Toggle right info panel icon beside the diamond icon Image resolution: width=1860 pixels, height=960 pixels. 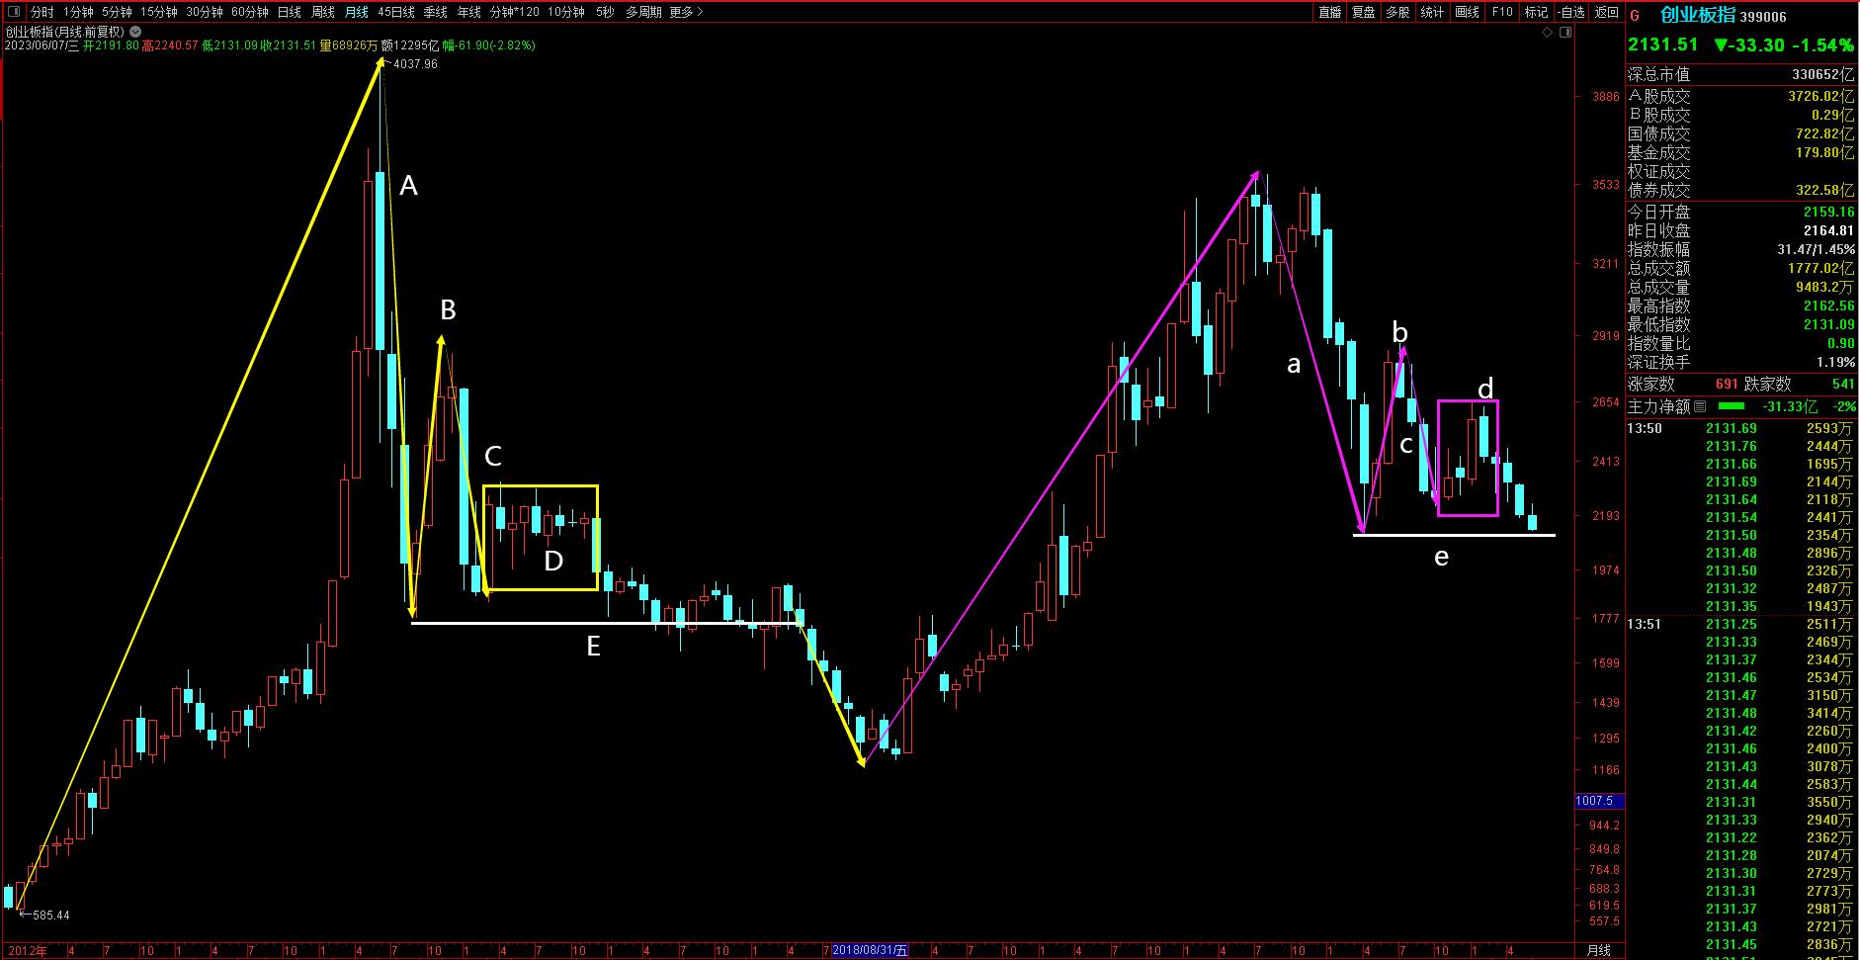[1565, 33]
